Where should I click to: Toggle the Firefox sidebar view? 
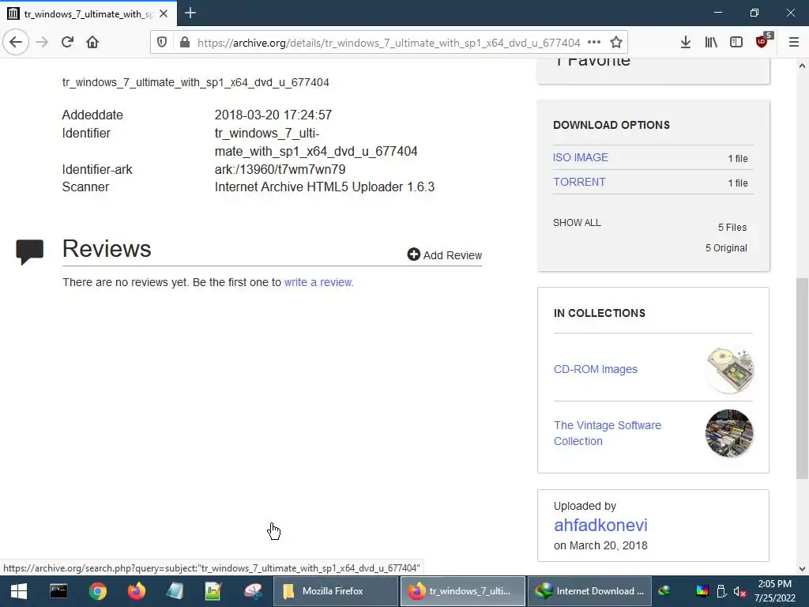click(736, 43)
